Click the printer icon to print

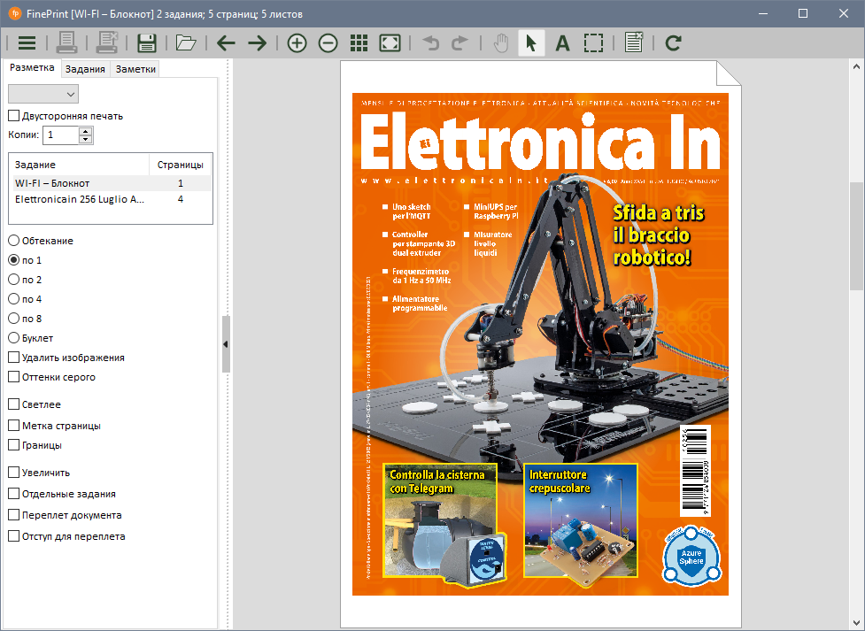[x=66, y=43]
